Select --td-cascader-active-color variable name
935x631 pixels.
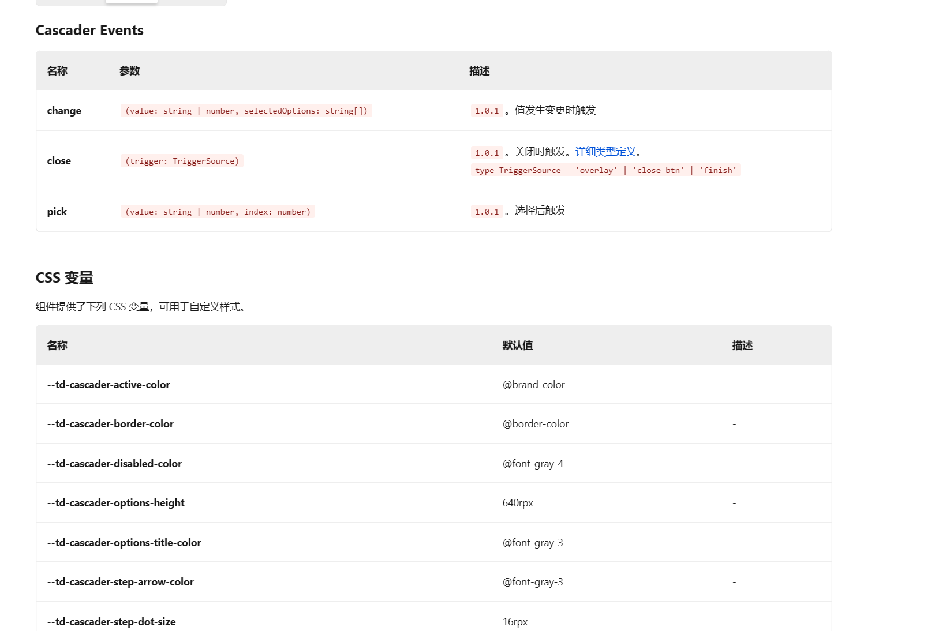[109, 385]
